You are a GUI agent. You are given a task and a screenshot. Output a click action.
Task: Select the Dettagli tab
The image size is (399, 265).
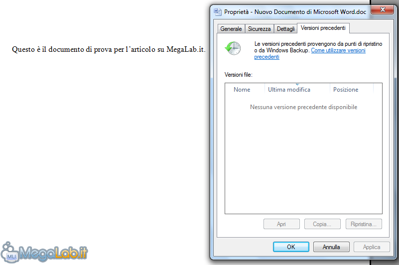click(285, 29)
